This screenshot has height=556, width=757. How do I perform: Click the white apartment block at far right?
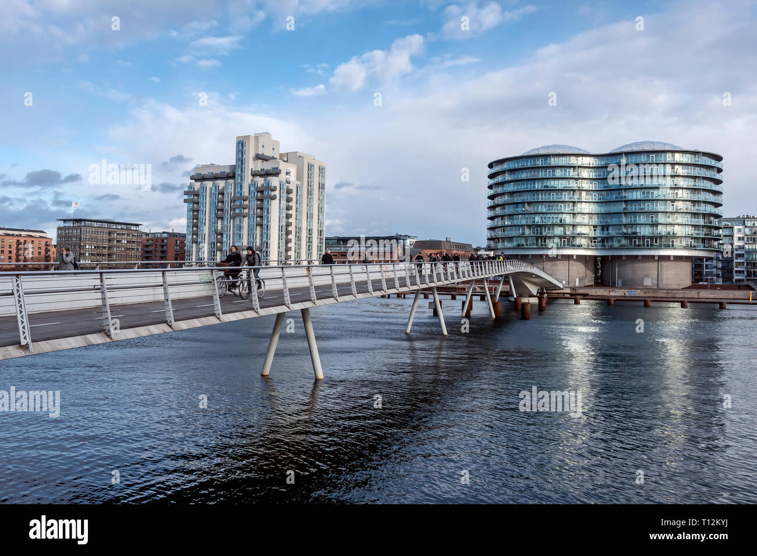coord(738,250)
